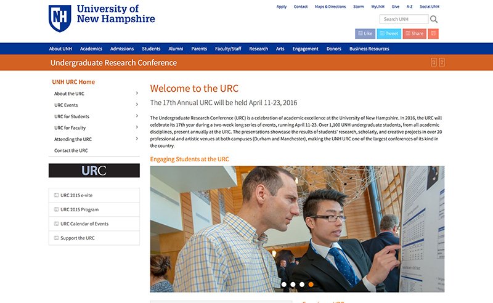Open the Donors menu
The width and height of the screenshot is (493, 303).
[x=333, y=49]
